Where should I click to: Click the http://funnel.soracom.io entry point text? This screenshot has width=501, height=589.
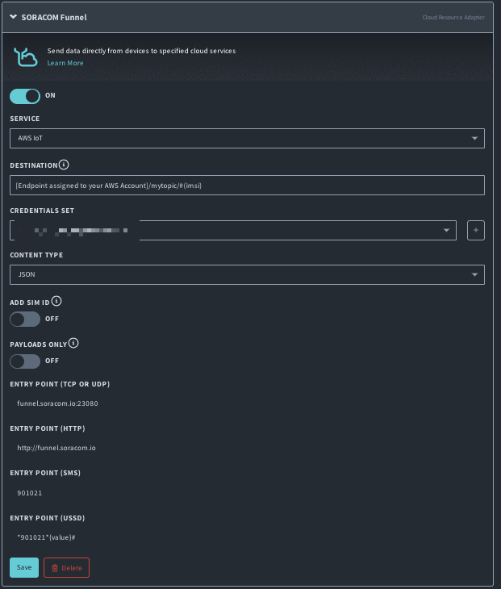point(56,448)
